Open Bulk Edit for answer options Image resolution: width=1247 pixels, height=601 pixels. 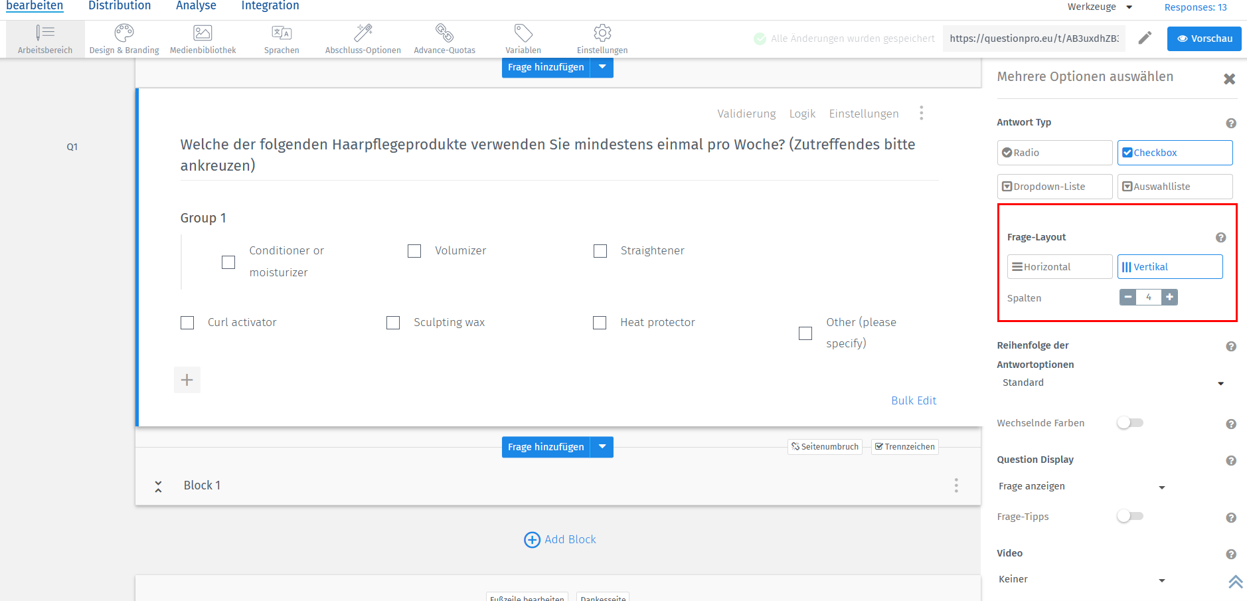click(x=914, y=400)
